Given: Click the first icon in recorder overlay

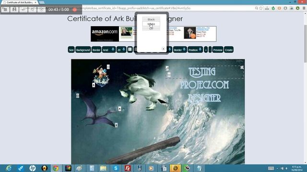Looking at the screenshot, I should point(5,10).
